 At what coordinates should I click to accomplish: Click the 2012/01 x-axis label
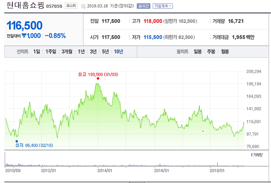(x=49, y=171)
